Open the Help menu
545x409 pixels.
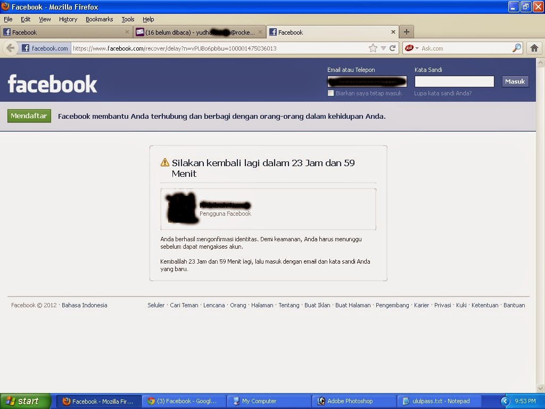[148, 19]
